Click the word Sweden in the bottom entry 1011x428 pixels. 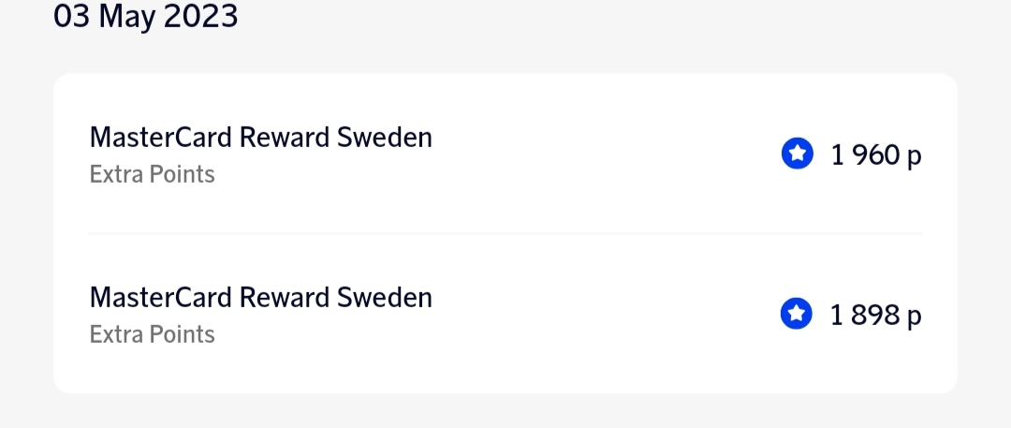384,298
